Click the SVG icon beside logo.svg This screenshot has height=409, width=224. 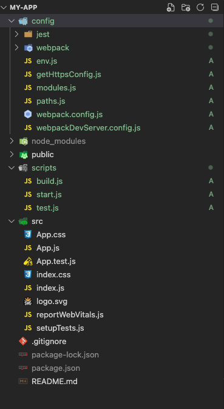pos(28,301)
